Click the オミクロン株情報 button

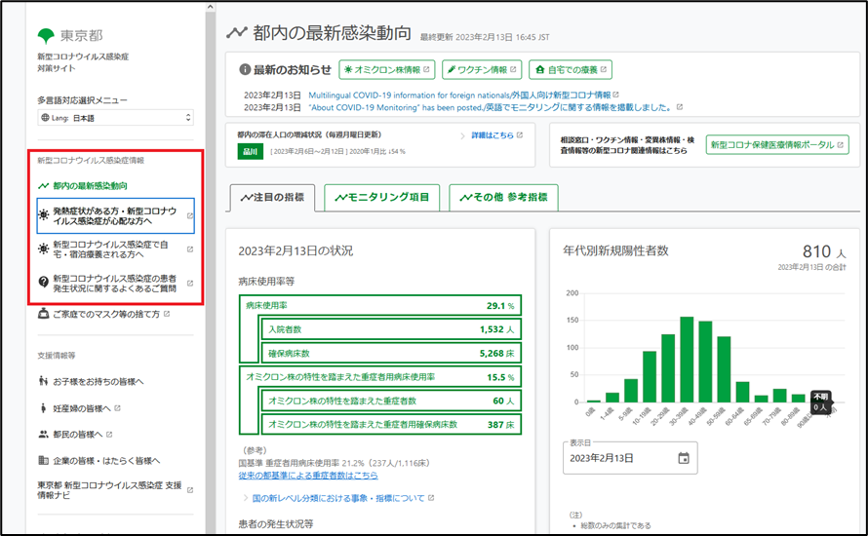pyautogui.click(x=387, y=70)
